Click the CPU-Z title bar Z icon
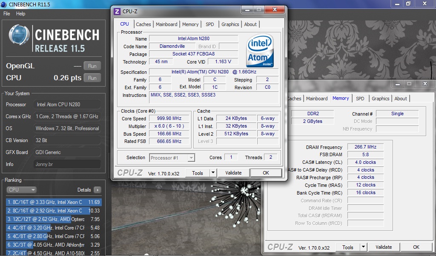This screenshot has height=256, width=436. pyautogui.click(x=117, y=11)
